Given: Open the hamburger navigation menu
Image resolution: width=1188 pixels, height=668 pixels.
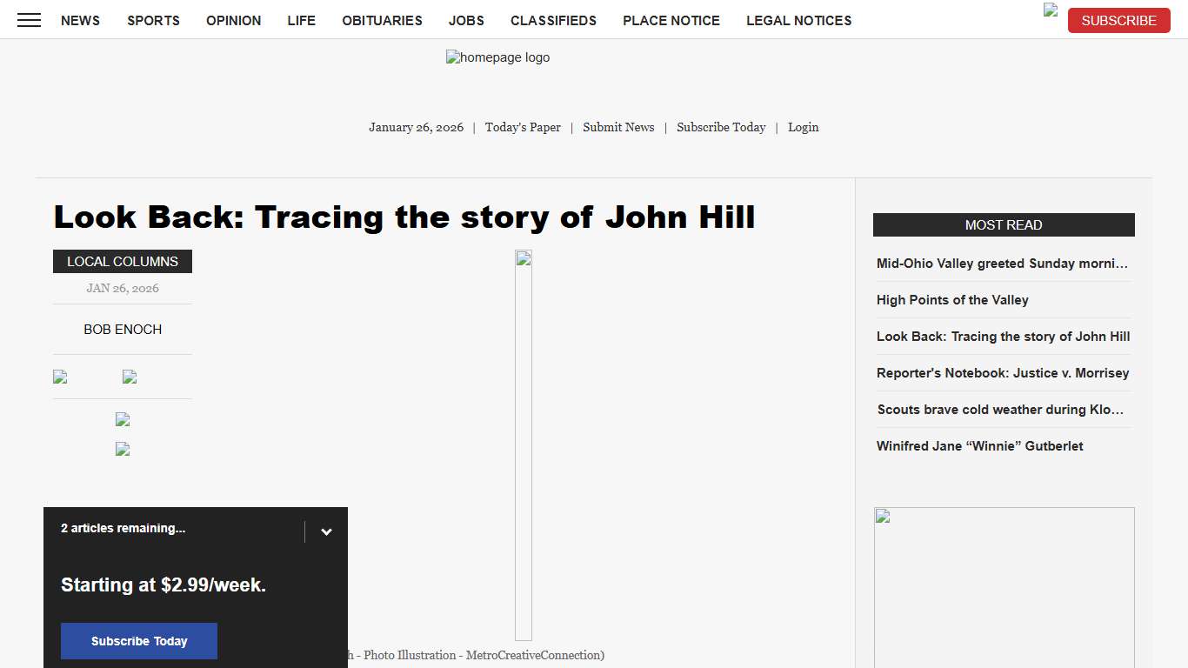Looking at the screenshot, I should pyautogui.click(x=29, y=20).
